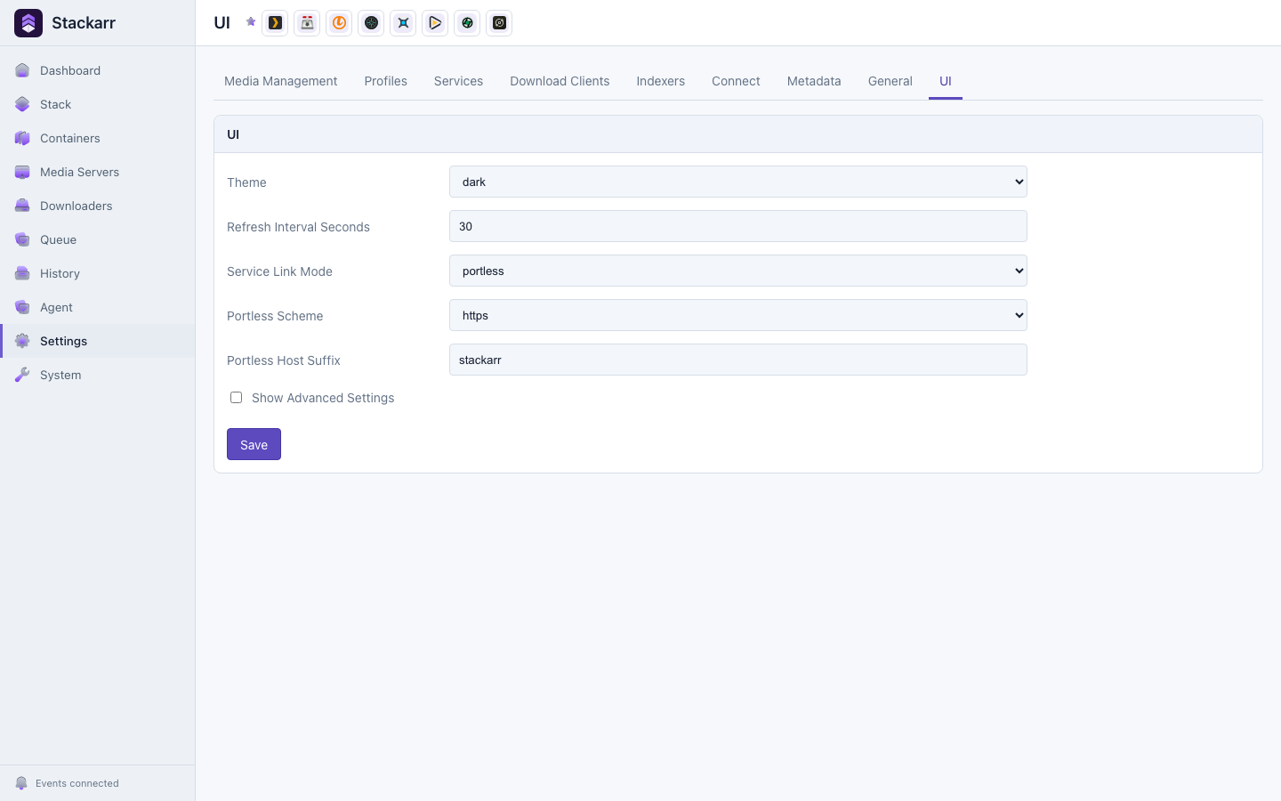Click the Stackarr logo icon
The height and width of the screenshot is (801, 1281).
coord(28,23)
